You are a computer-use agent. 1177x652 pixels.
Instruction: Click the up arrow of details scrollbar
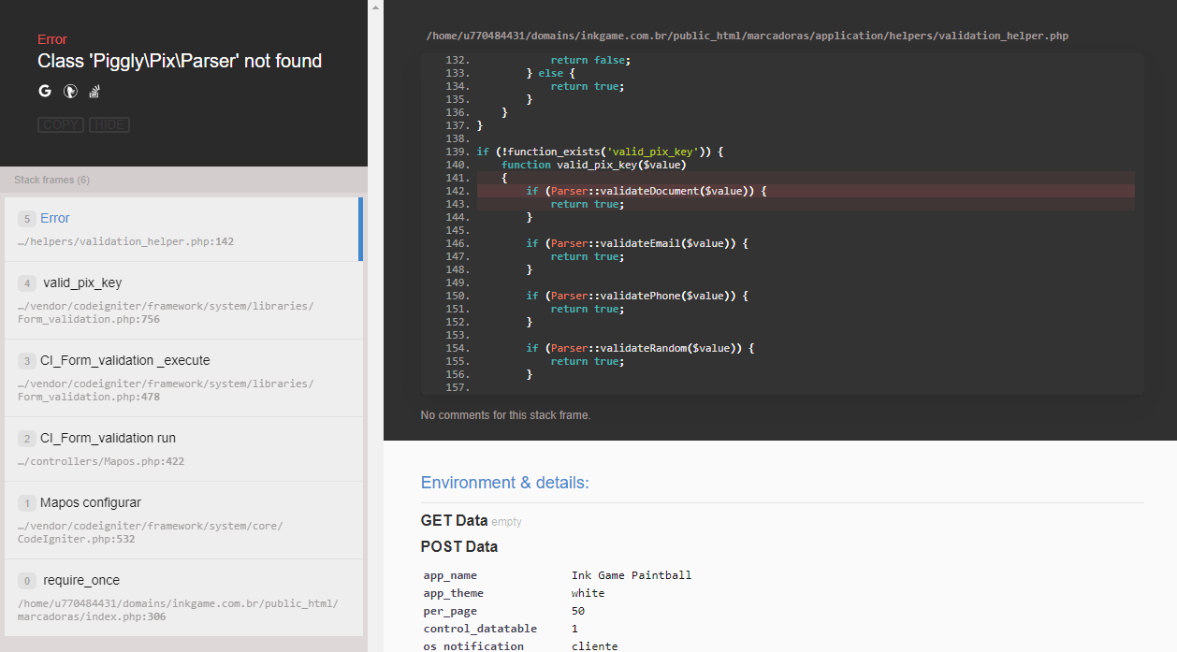(375, 7)
